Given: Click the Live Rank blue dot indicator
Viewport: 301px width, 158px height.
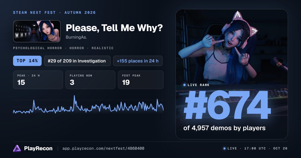Looking at the screenshot, I should pyautogui.click(x=185, y=85).
